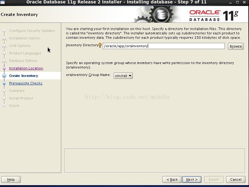
Task: Click the disabled Finish button
Action: click(x=214, y=179)
